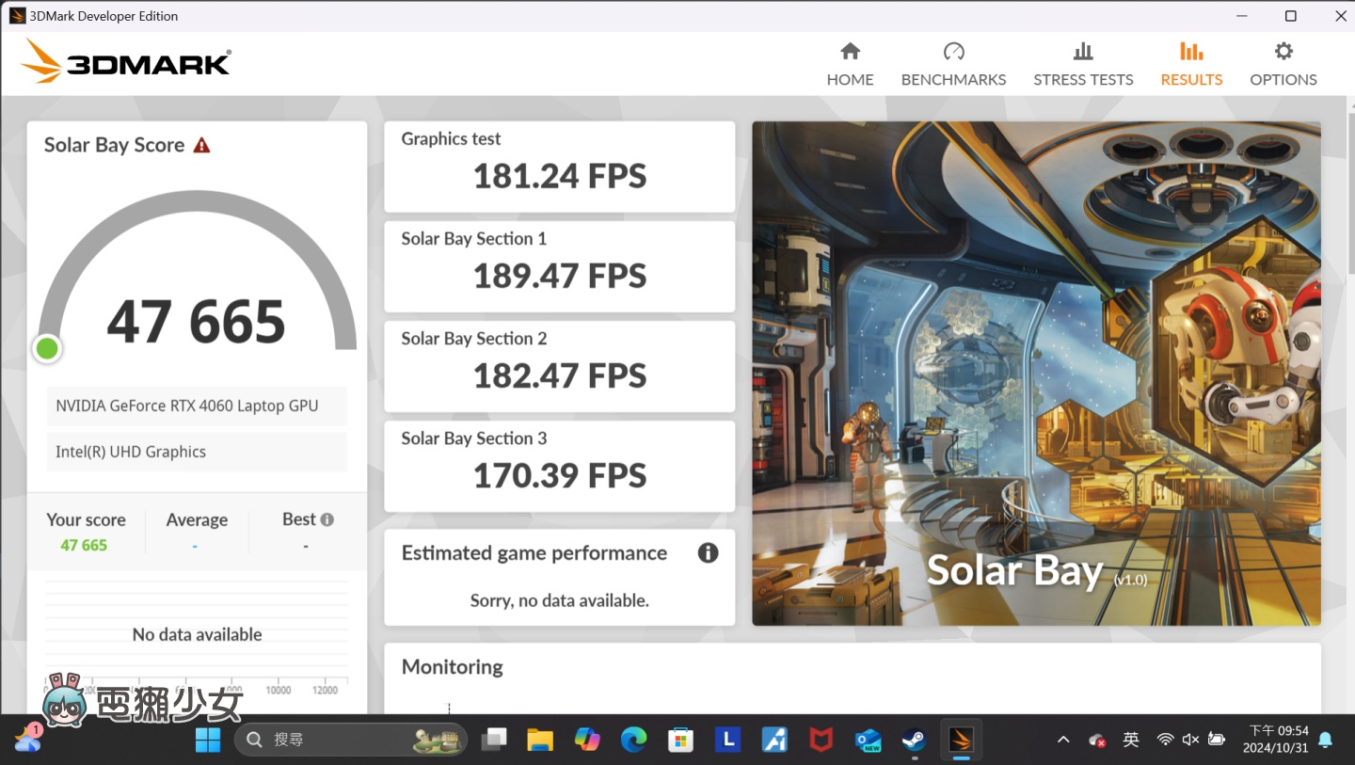Screen dimensions: 1355x765
Task: Click the battery status tray icon
Action: pyautogui.click(x=1217, y=741)
